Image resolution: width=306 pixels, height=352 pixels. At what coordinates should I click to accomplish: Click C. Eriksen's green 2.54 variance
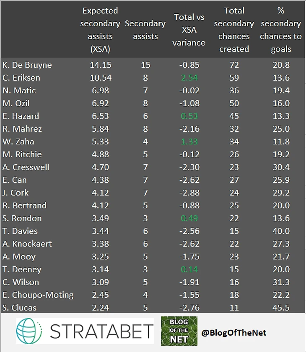coord(189,78)
